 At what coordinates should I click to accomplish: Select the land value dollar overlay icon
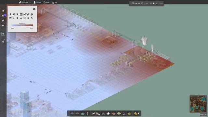10,14
